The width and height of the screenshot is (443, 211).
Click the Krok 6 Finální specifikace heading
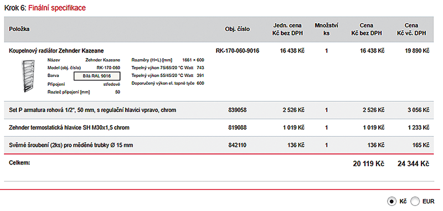(x=45, y=8)
